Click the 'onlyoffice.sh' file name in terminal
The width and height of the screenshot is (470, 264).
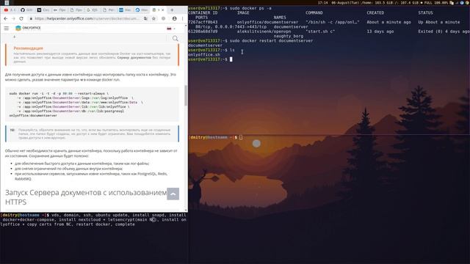[x=204, y=55]
